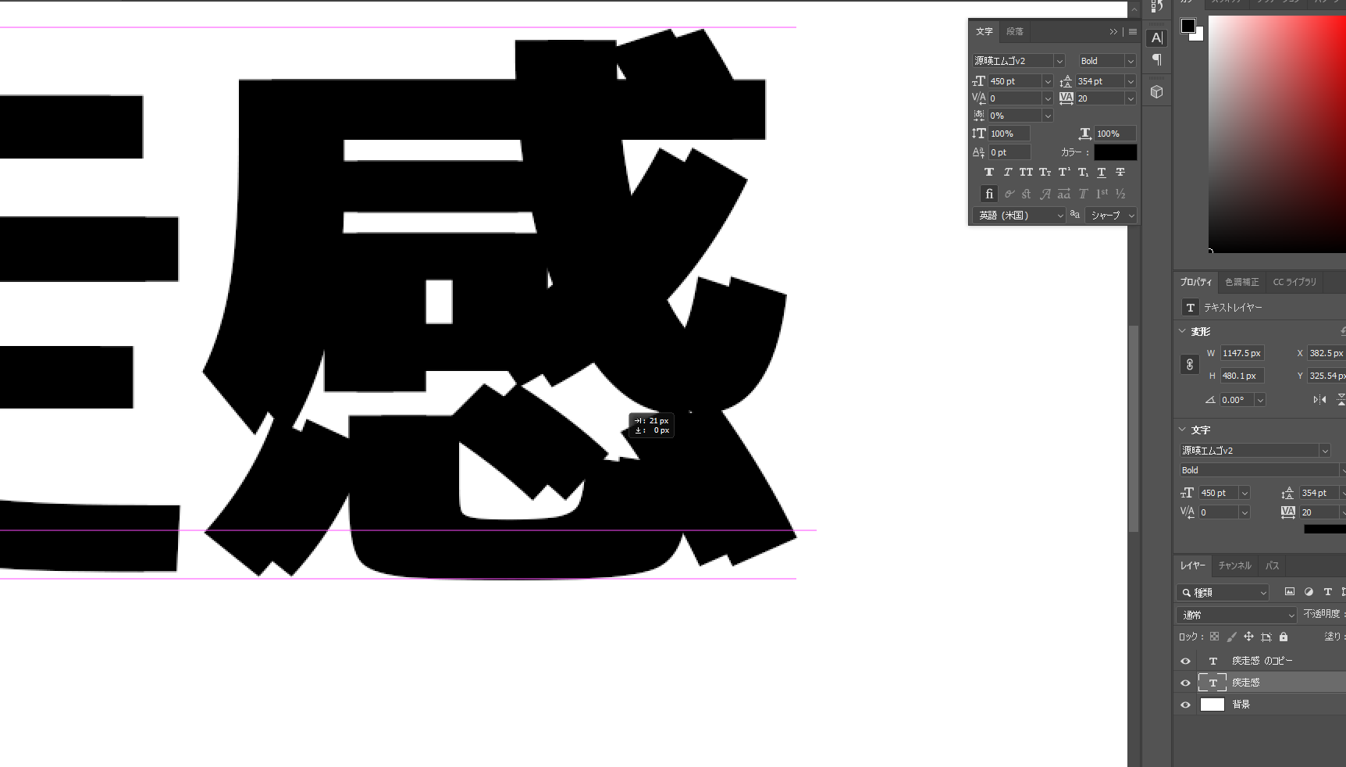Switch to the パス tab

click(1273, 565)
